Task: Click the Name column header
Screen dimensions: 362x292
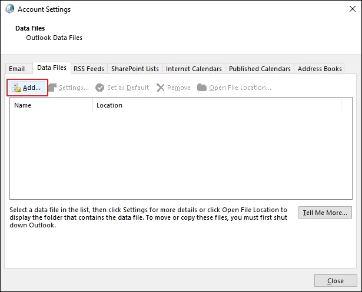Action: 51,105
